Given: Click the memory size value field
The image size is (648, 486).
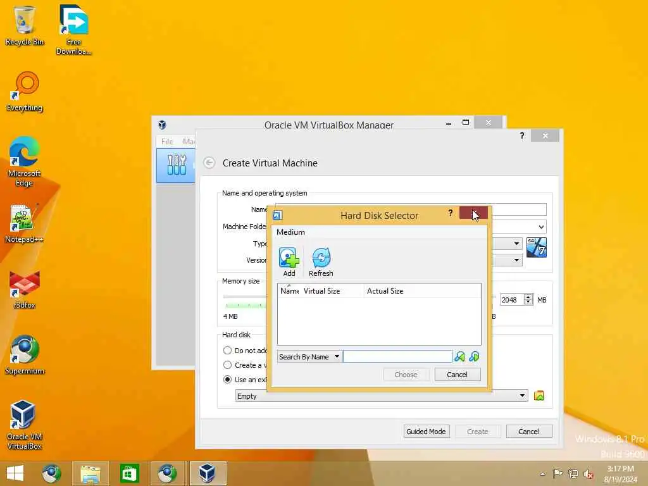Looking at the screenshot, I should [x=511, y=299].
